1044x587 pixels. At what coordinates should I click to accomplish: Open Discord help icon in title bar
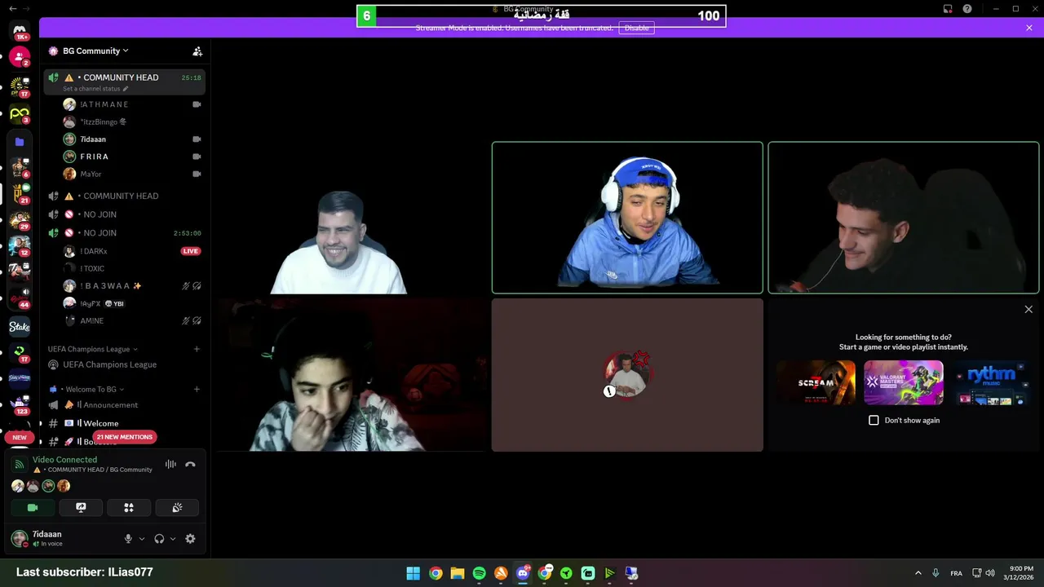coord(967,9)
